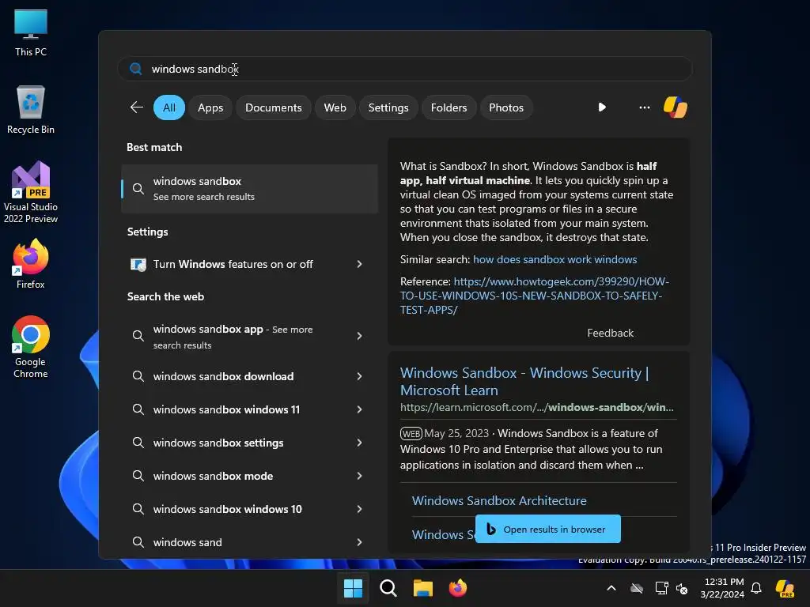The height and width of the screenshot is (607, 810).
Task: Open File Explorer from the taskbar
Action: click(422, 588)
